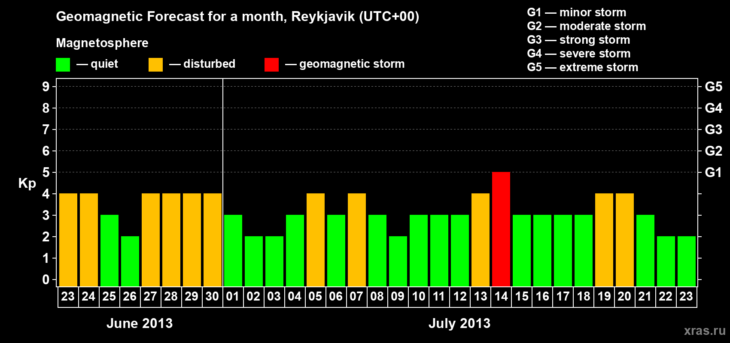Click the 'Magnetosphere' heading
This screenshot has width=730, height=343.
[102, 43]
